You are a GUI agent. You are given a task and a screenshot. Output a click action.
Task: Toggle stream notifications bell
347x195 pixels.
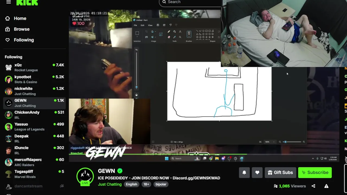[x=244, y=173]
